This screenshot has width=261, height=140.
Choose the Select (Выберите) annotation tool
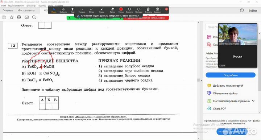[x=63, y=10]
